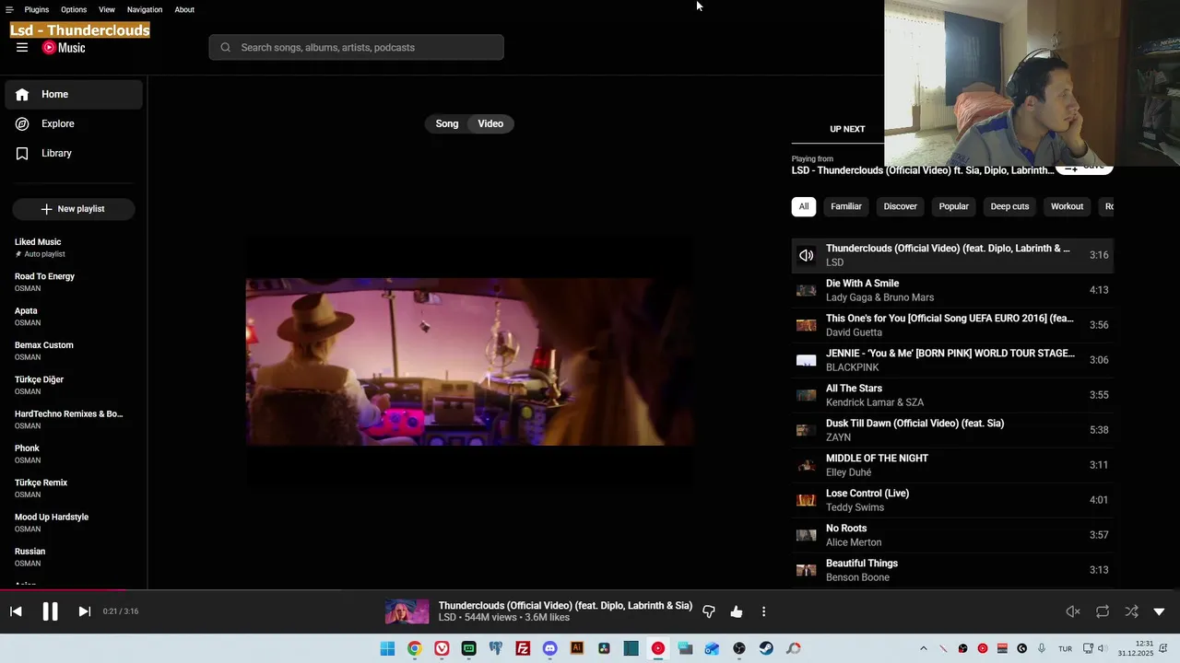Filter queue by Familiar
This screenshot has width=1180, height=663.
(846, 206)
